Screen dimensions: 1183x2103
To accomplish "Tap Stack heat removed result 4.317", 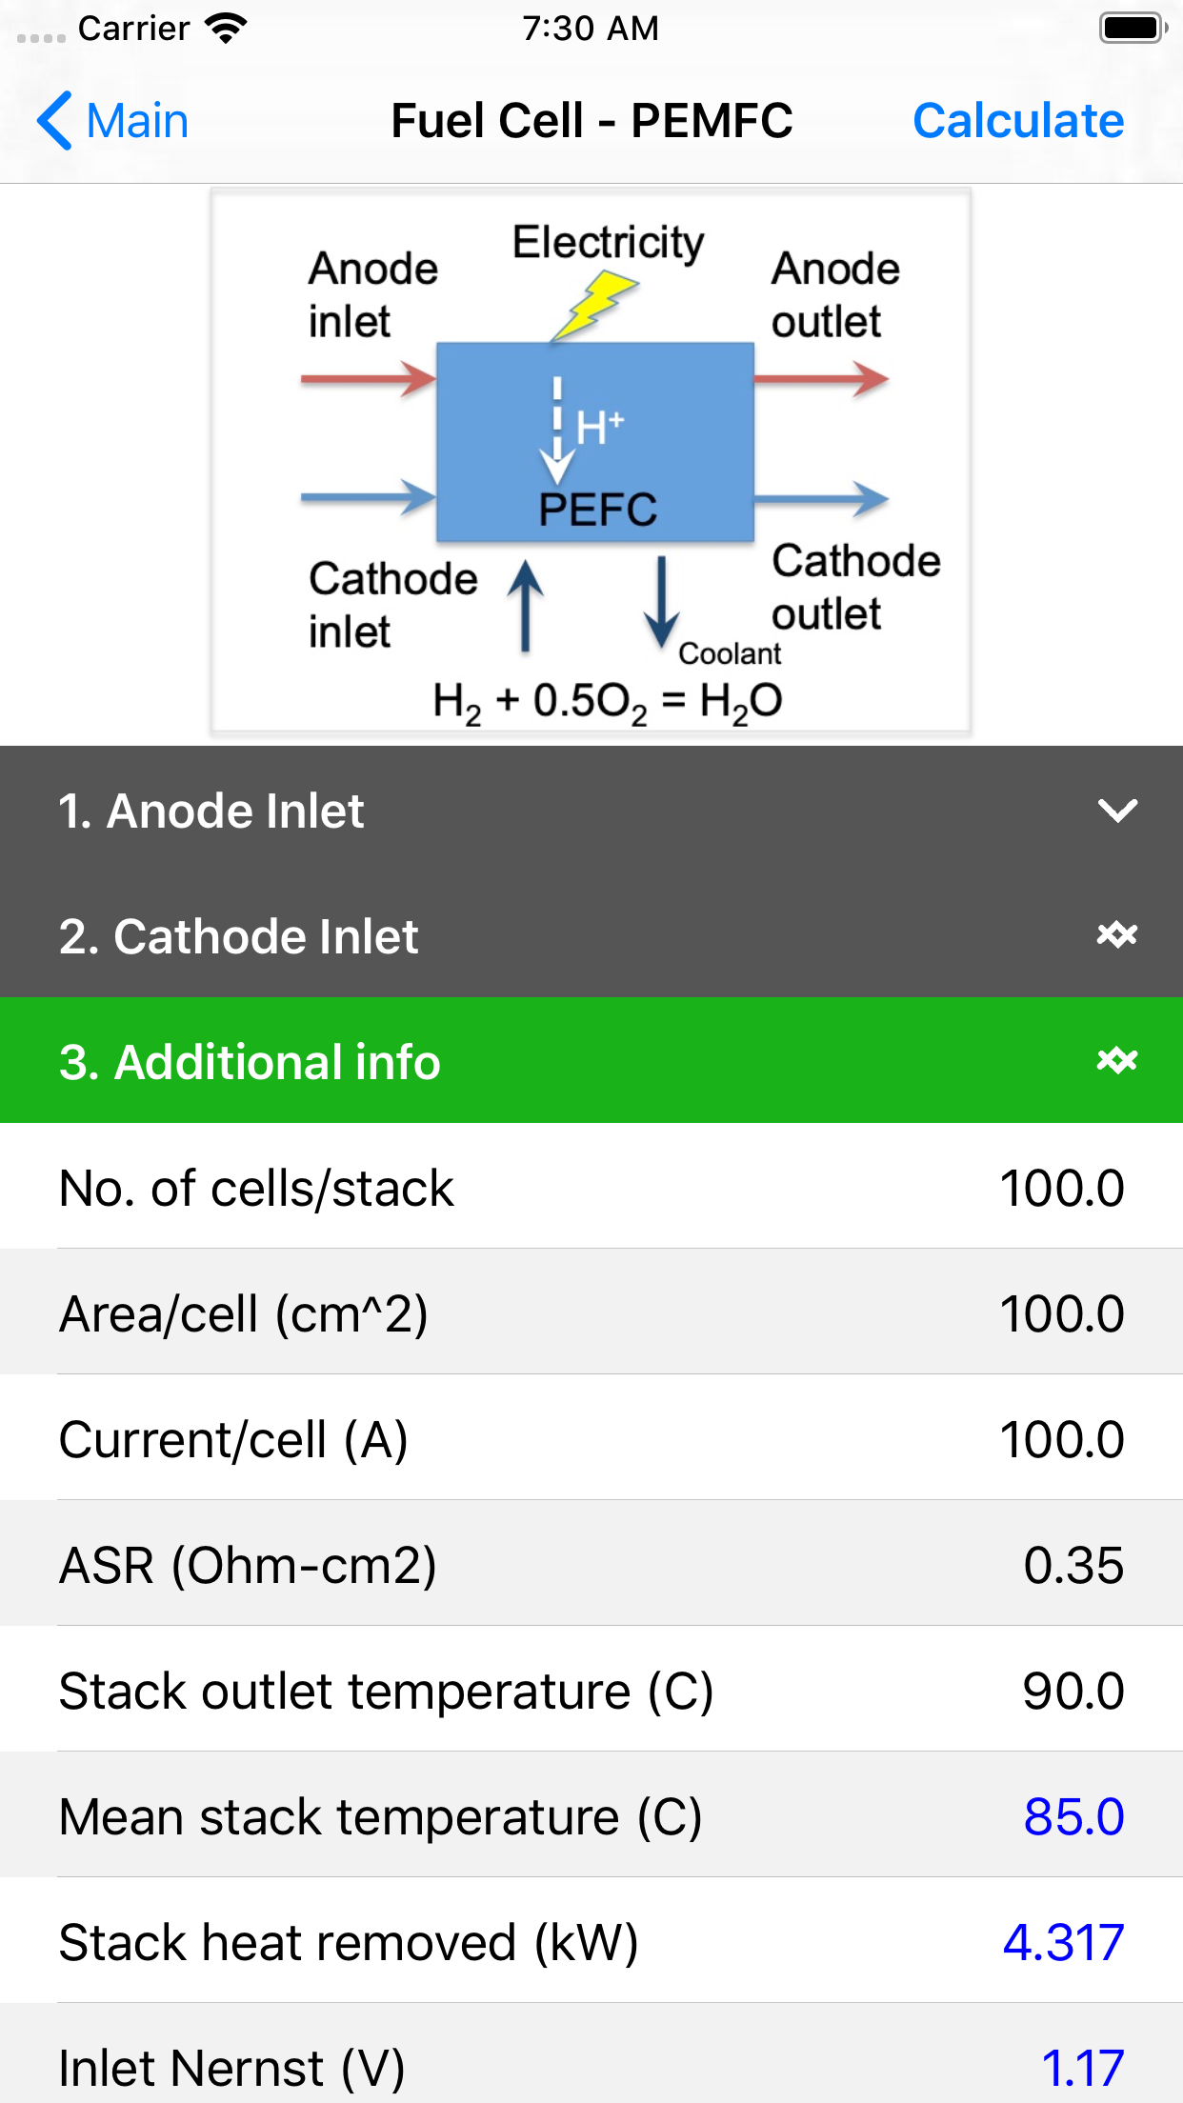I will (x=1063, y=1942).
